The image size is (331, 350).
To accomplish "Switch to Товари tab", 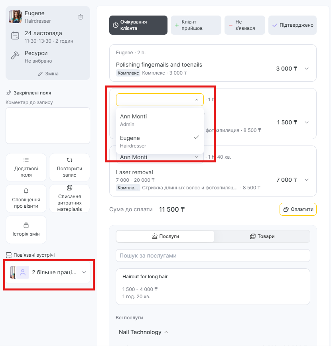I will (x=262, y=236).
